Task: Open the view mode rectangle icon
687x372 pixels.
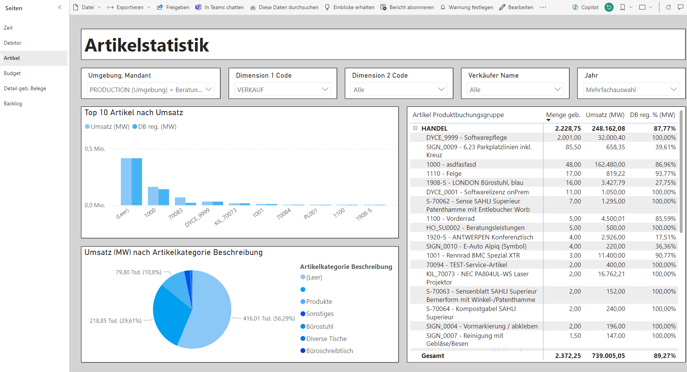Action: tap(642, 7)
